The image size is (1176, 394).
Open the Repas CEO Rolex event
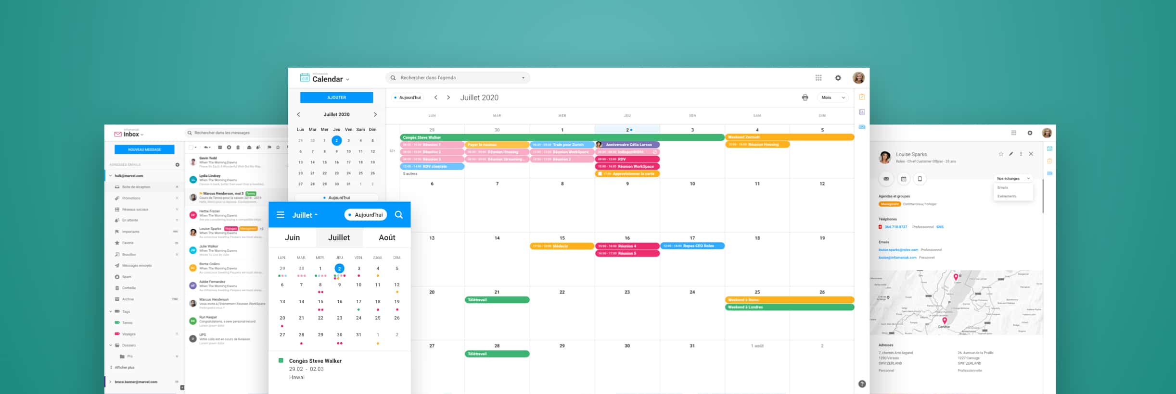pyautogui.click(x=692, y=246)
